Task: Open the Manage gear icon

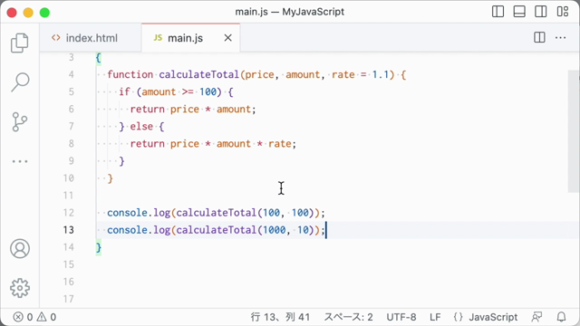Action: tap(20, 288)
